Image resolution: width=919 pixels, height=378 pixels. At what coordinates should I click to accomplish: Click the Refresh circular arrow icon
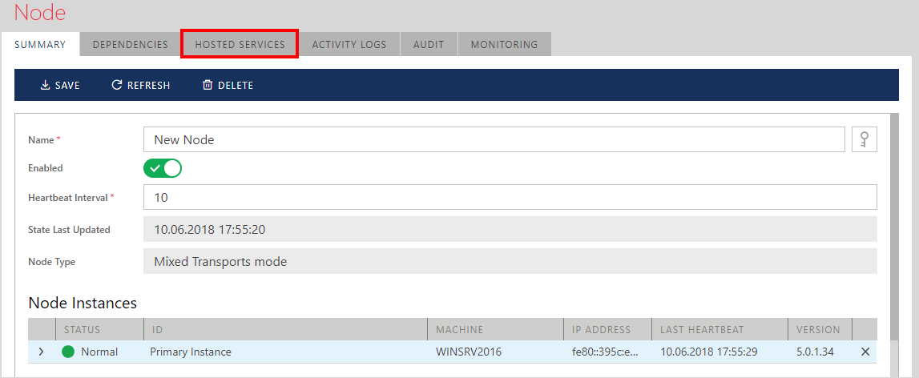tap(116, 85)
